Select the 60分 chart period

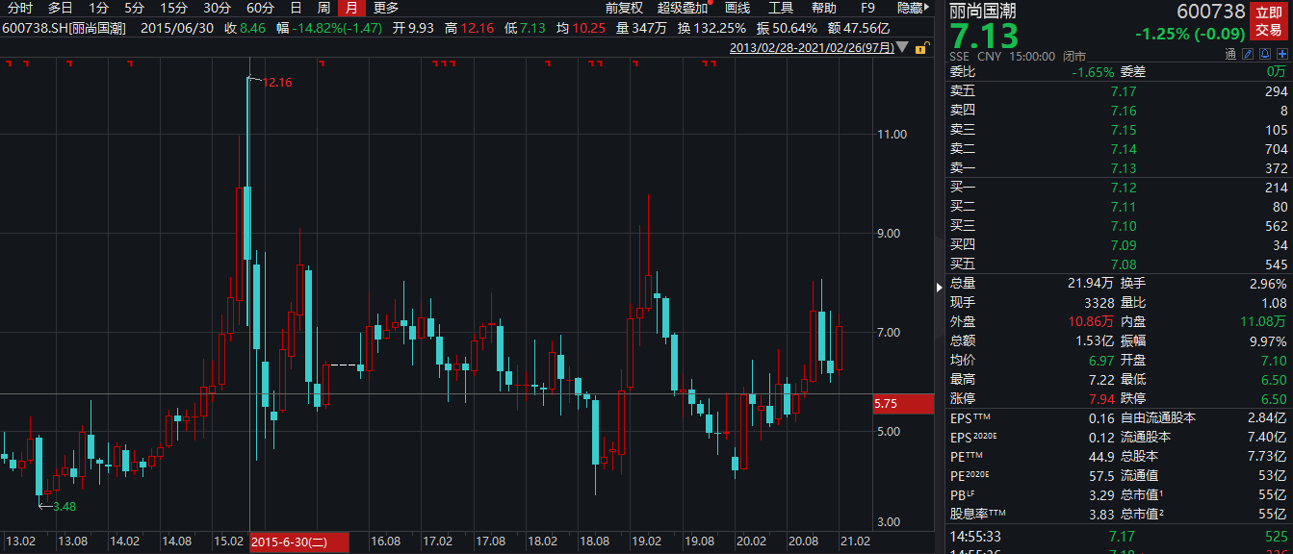[260, 8]
